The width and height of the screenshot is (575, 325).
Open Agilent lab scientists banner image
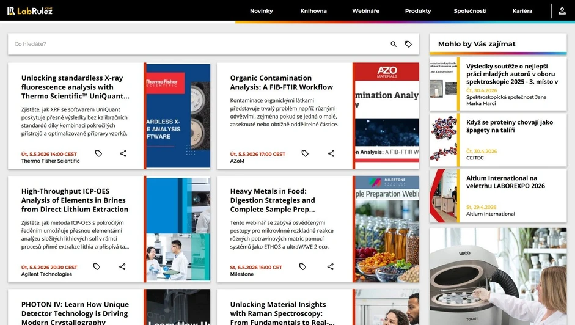click(178, 229)
